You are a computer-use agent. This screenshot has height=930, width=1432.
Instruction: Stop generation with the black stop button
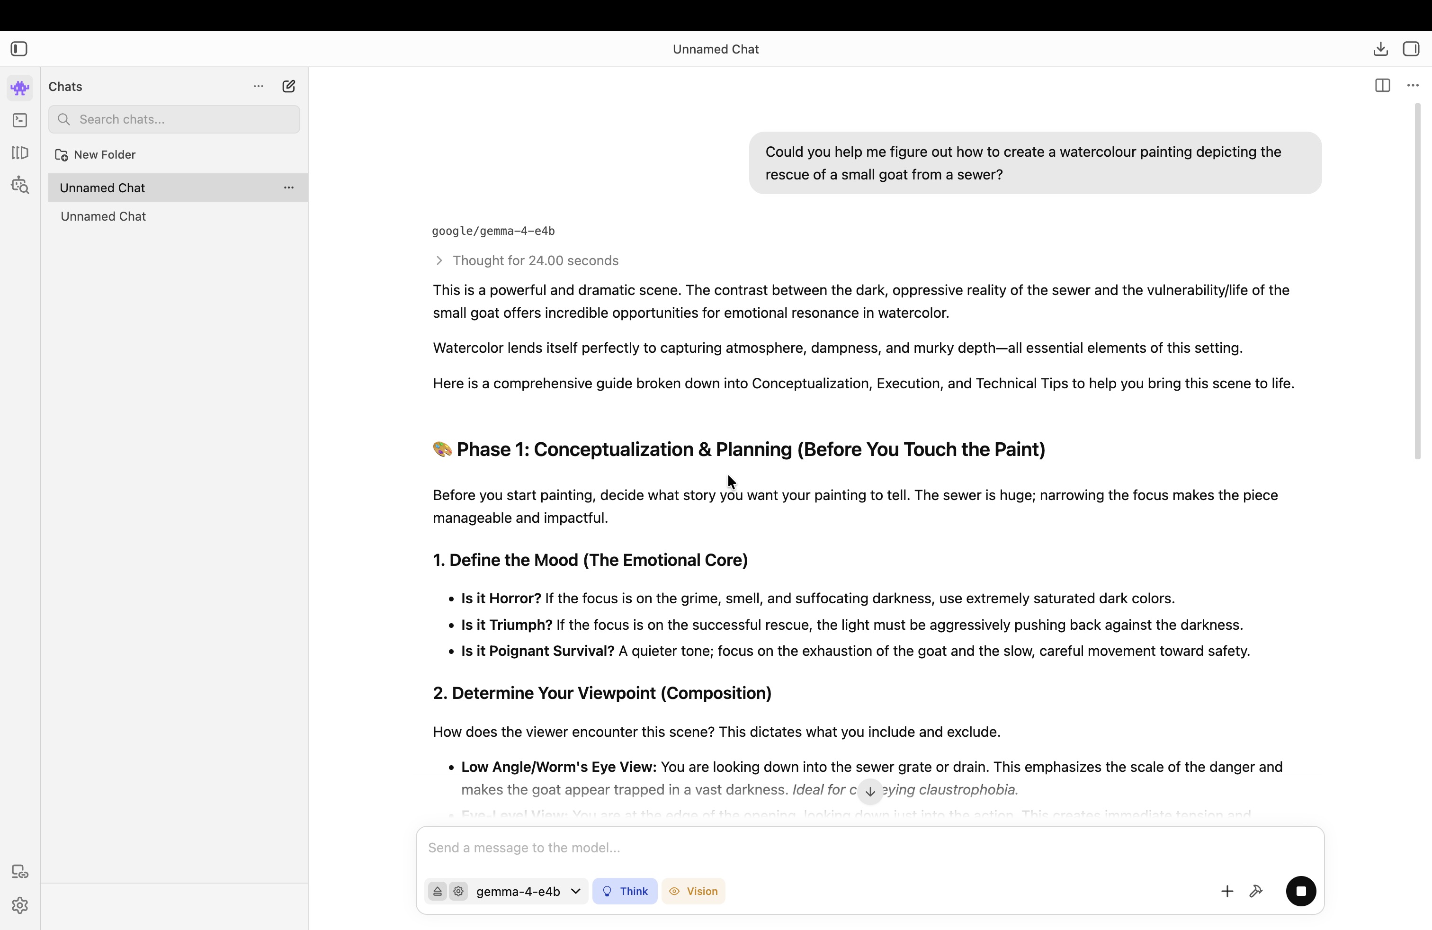tap(1301, 891)
